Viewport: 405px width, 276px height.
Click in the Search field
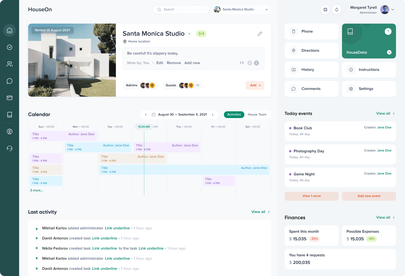coord(181,10)
